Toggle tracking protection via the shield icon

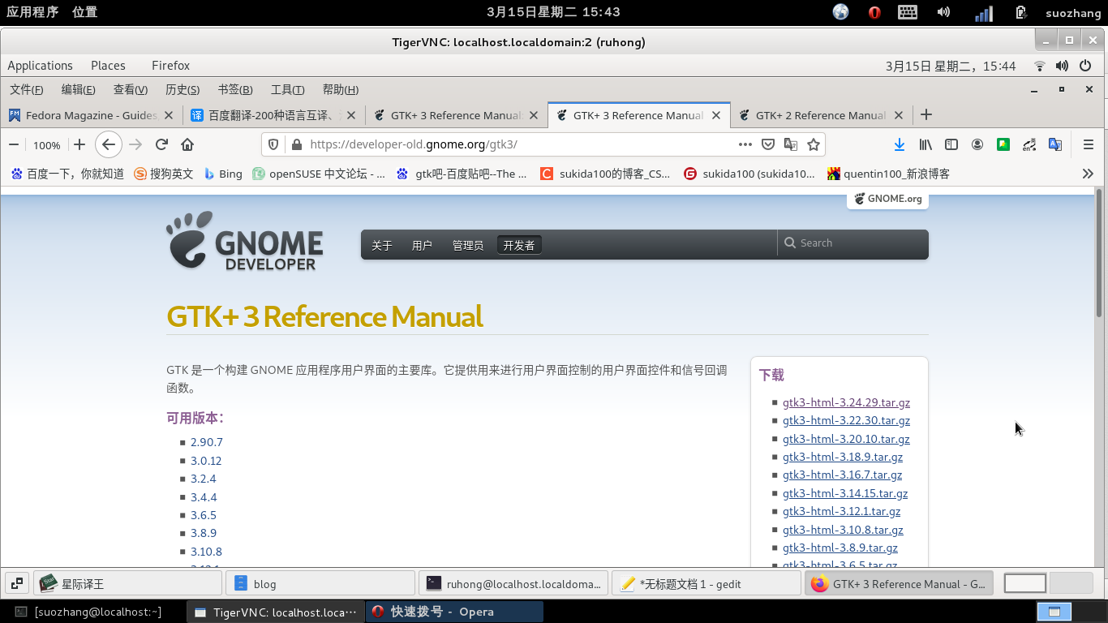(x=272, y=144)
